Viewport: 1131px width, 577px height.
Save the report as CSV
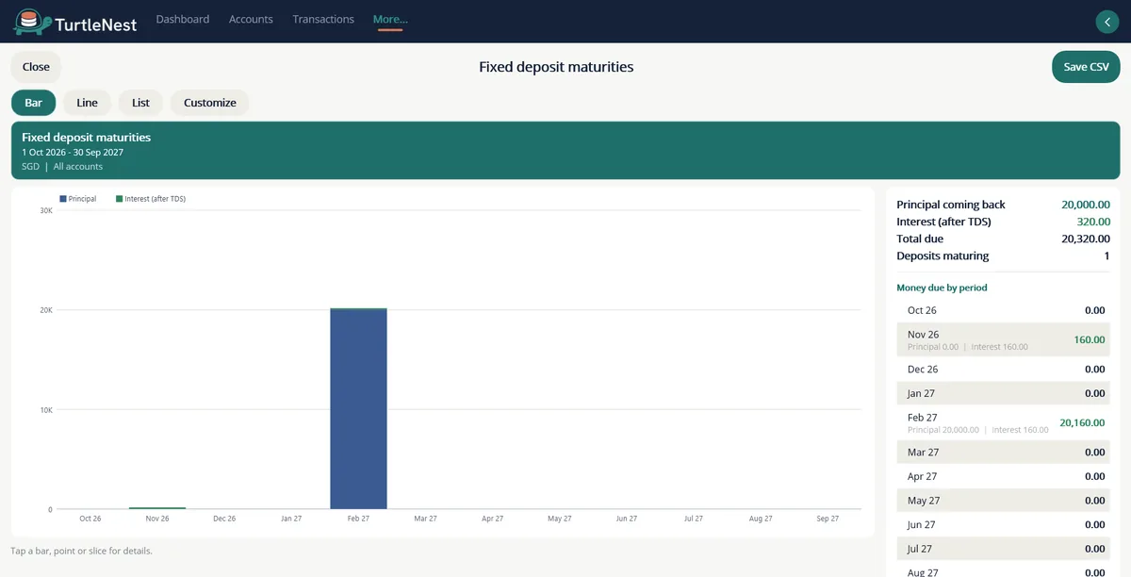click(1086, 67)
